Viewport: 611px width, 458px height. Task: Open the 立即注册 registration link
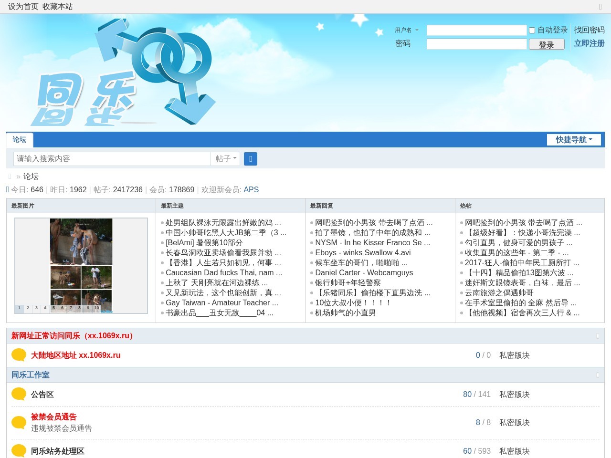(589, 43)
